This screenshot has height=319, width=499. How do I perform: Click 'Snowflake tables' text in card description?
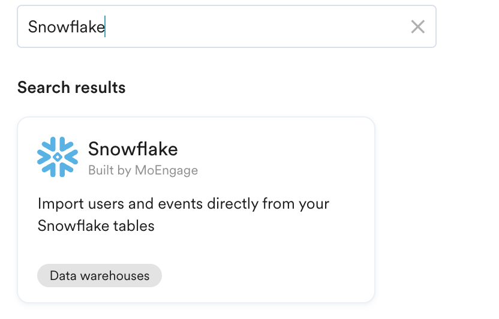96,226
